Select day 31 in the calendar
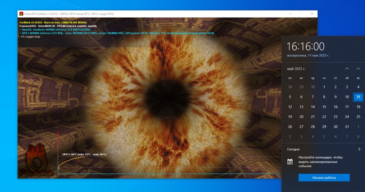The height and width of the screenshot is (192, 365). (347, 127)
